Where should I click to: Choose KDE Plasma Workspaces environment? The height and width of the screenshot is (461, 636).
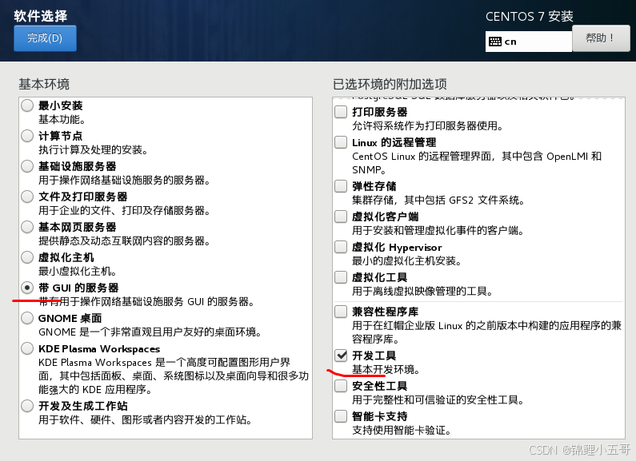click(27, 348)
